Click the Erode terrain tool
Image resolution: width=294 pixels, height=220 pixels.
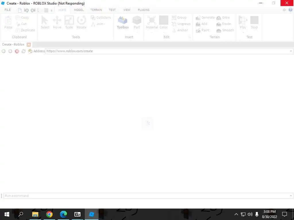[223, 24]
